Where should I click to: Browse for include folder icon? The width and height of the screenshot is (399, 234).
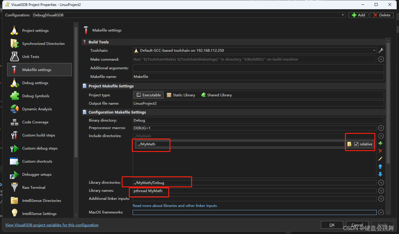tap(349, 144)
